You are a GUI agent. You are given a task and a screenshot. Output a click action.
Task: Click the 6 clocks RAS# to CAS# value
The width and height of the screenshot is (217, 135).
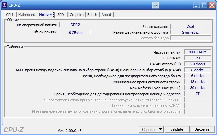click(x=197, y=70)
